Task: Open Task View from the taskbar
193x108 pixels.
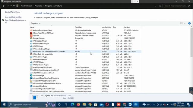Action: coord(66,104)
